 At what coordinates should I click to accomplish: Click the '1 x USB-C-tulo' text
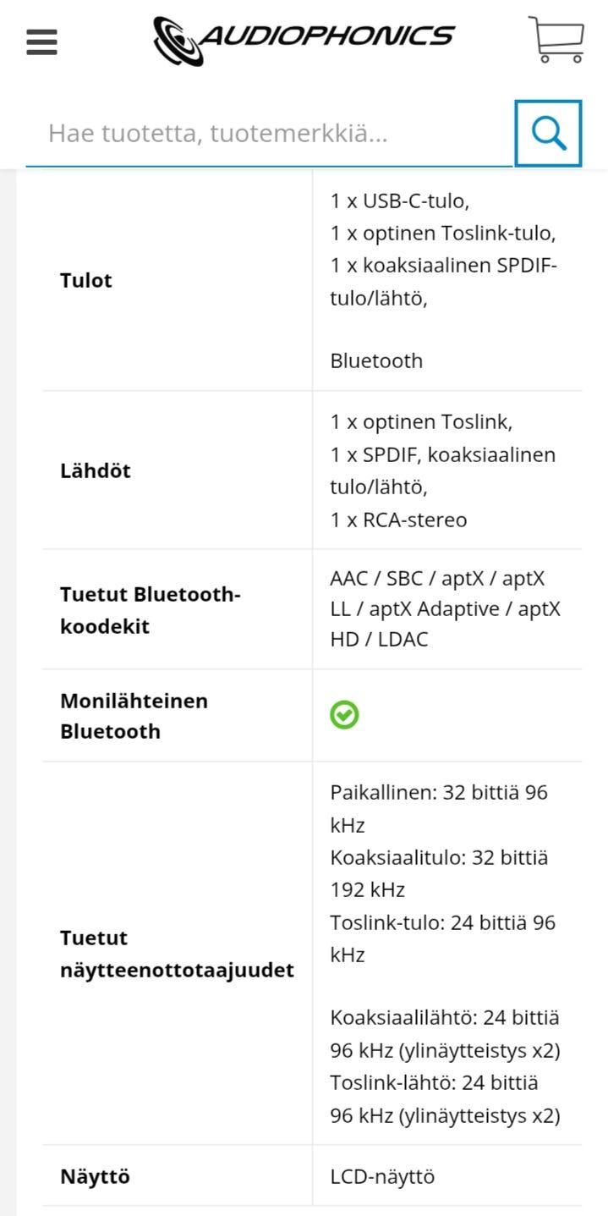pyautogui.click(x=399, y=201)
